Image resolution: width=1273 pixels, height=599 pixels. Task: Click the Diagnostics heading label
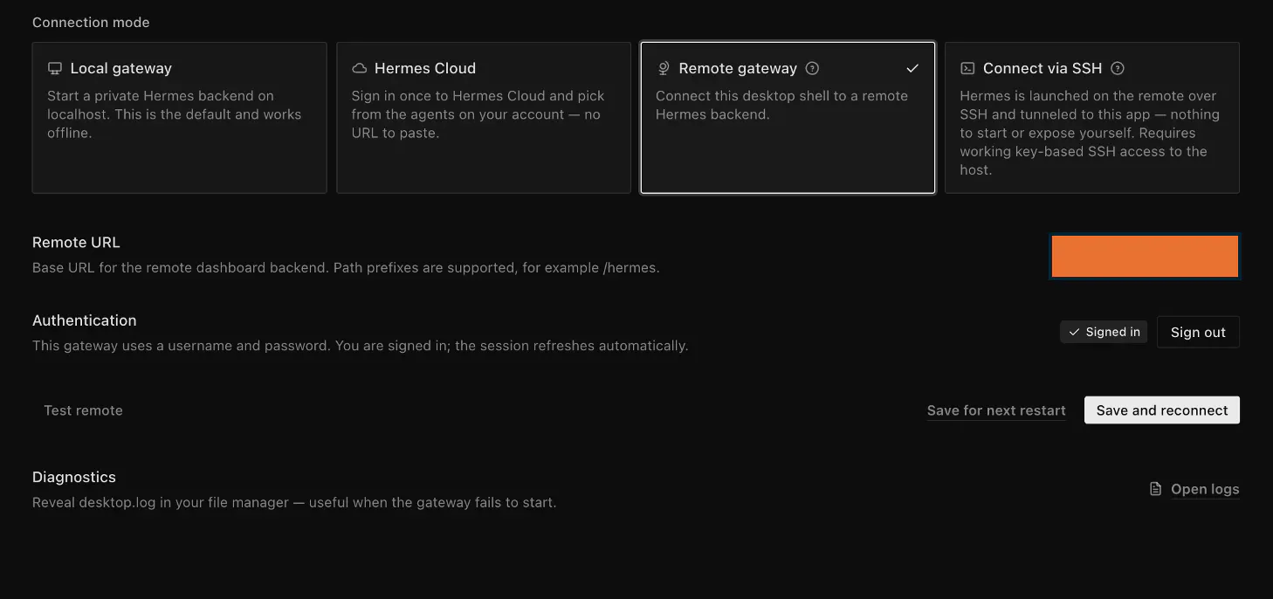74,478
